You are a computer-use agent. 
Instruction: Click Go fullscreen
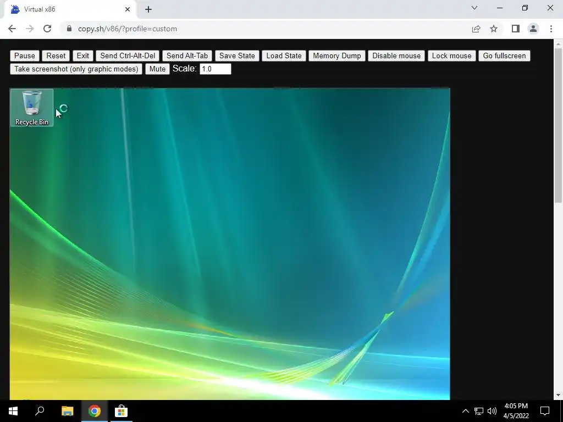click(x=504, y=55)
